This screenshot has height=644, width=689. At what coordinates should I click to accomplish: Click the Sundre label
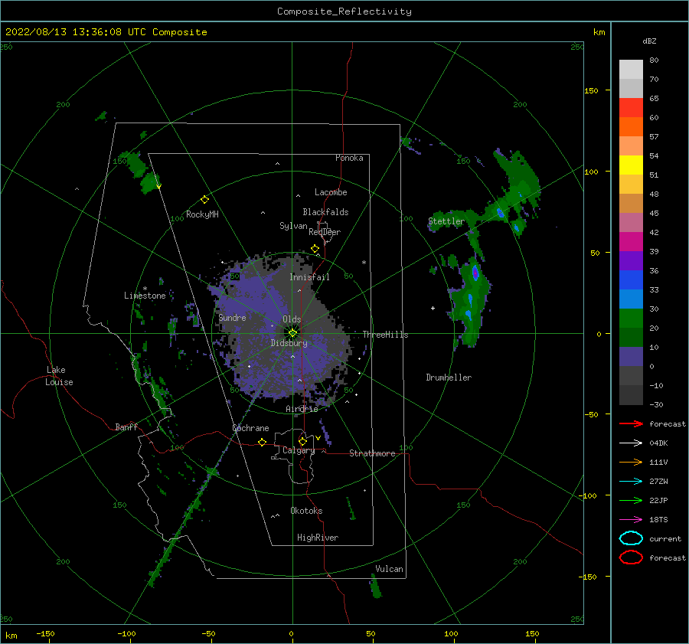[x=232, y=317]
